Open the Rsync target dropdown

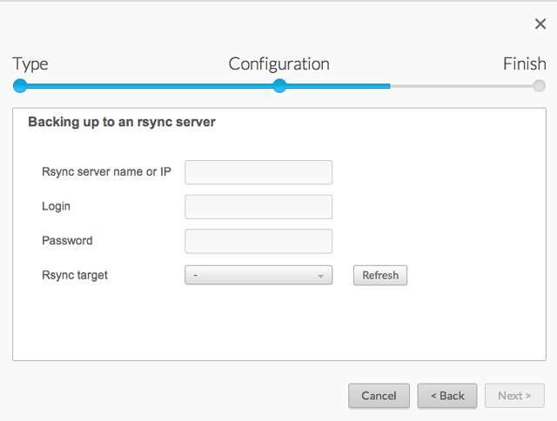coord(252,275)
